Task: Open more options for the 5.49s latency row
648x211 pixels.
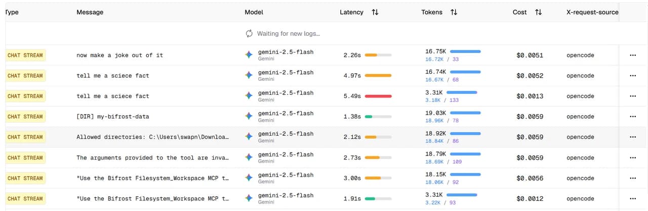Action: 633,96
